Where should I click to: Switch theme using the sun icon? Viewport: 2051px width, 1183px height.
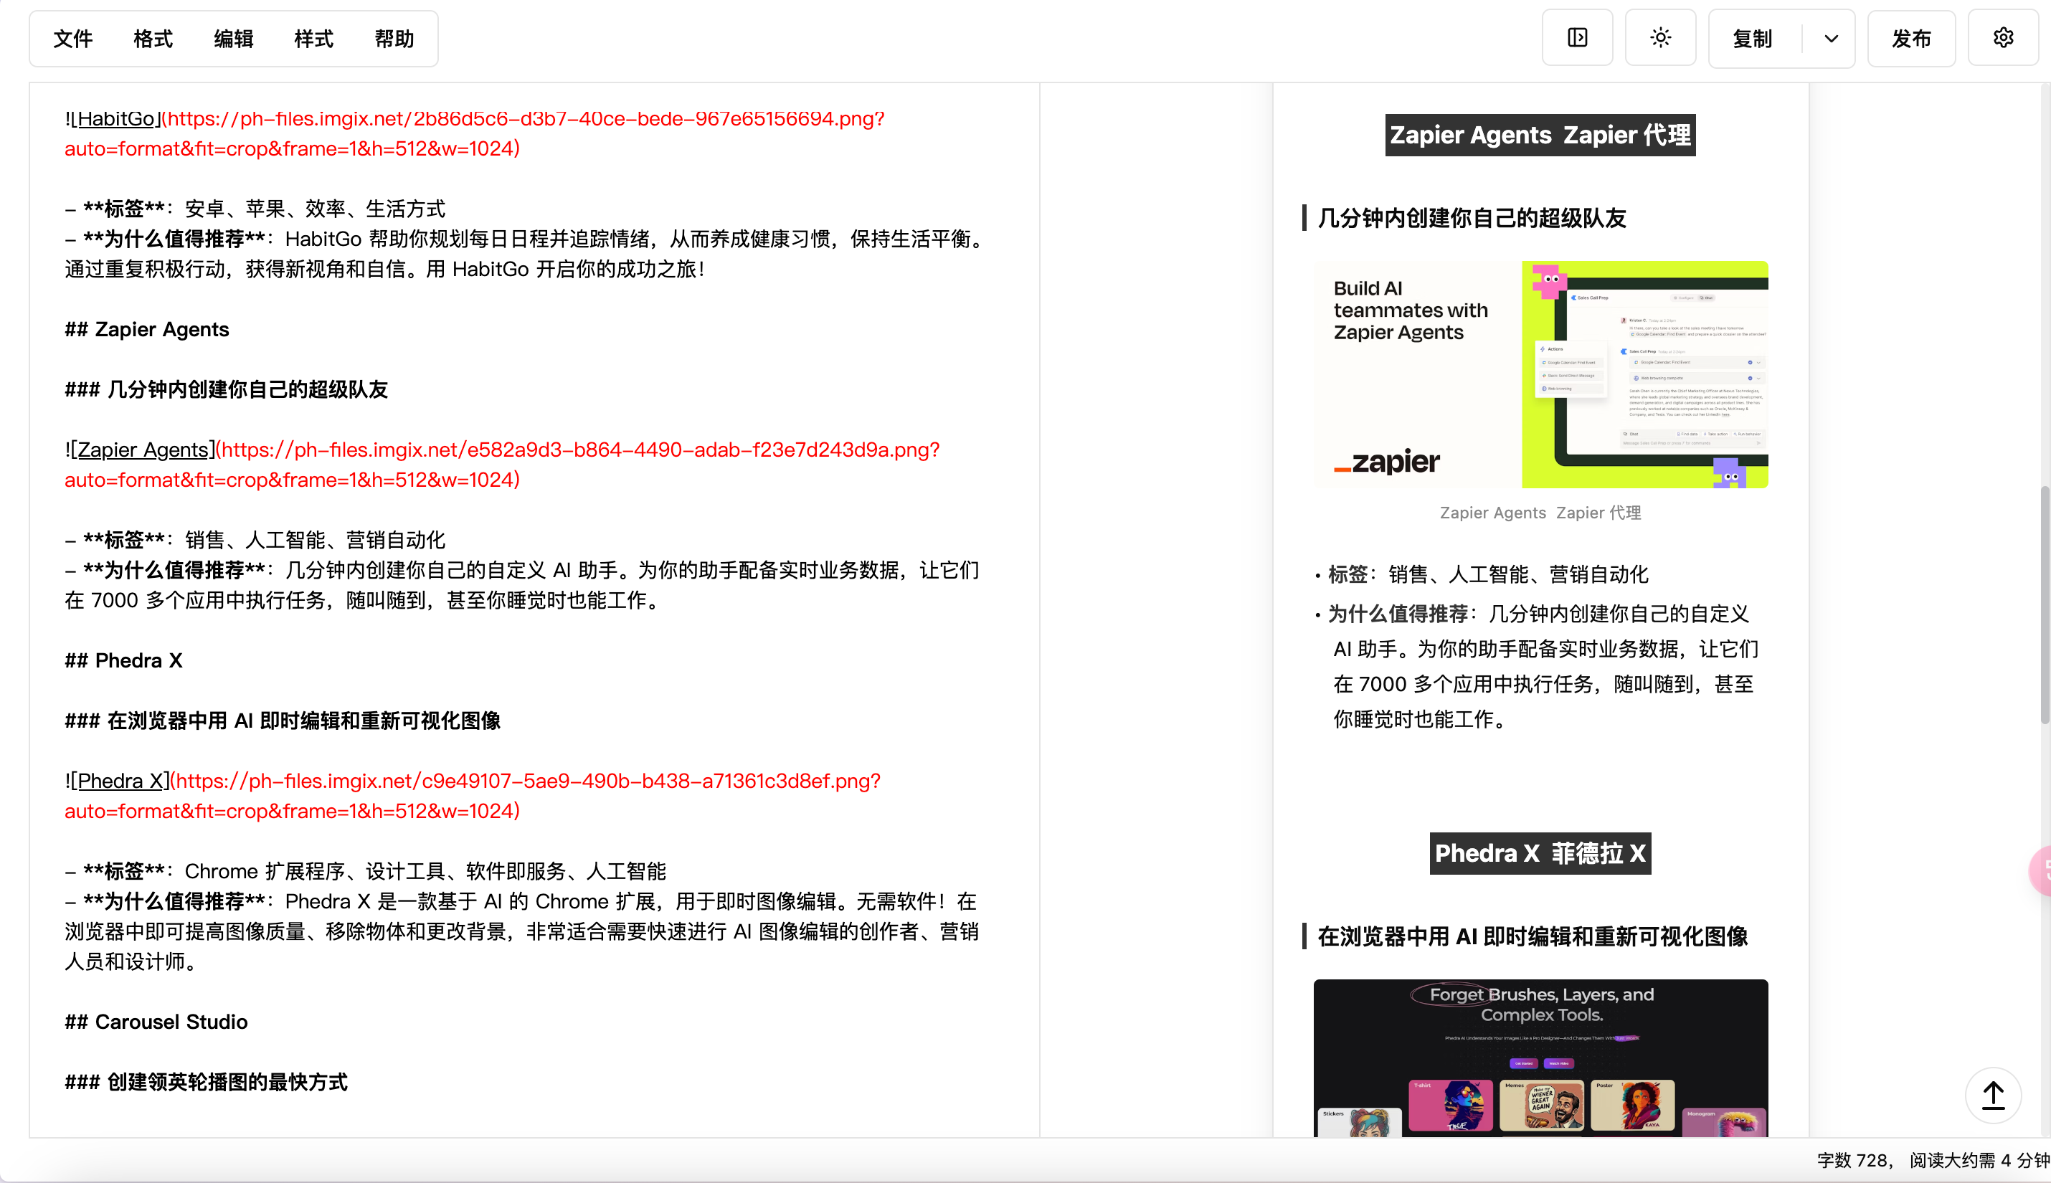click(1660, 37)
